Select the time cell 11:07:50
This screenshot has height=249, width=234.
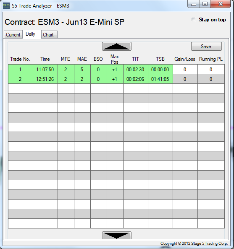coord(45,70)
